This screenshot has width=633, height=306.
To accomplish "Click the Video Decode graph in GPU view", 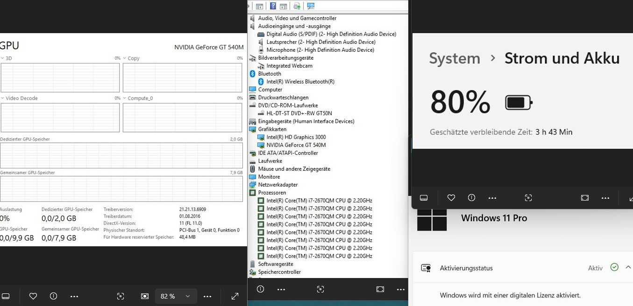I will pyautogui.click(x=60, y=118).
